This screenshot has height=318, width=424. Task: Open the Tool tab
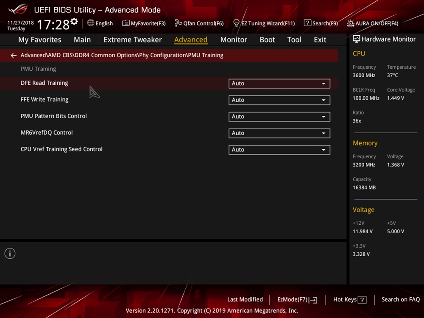(x=294, y=40)
